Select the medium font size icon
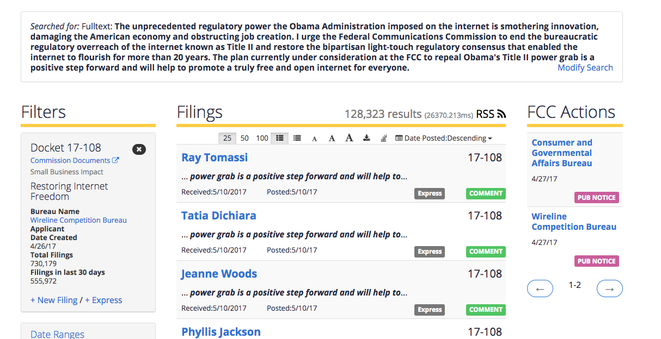This screenshot has height=339, width=661. [x=332, y=138]
